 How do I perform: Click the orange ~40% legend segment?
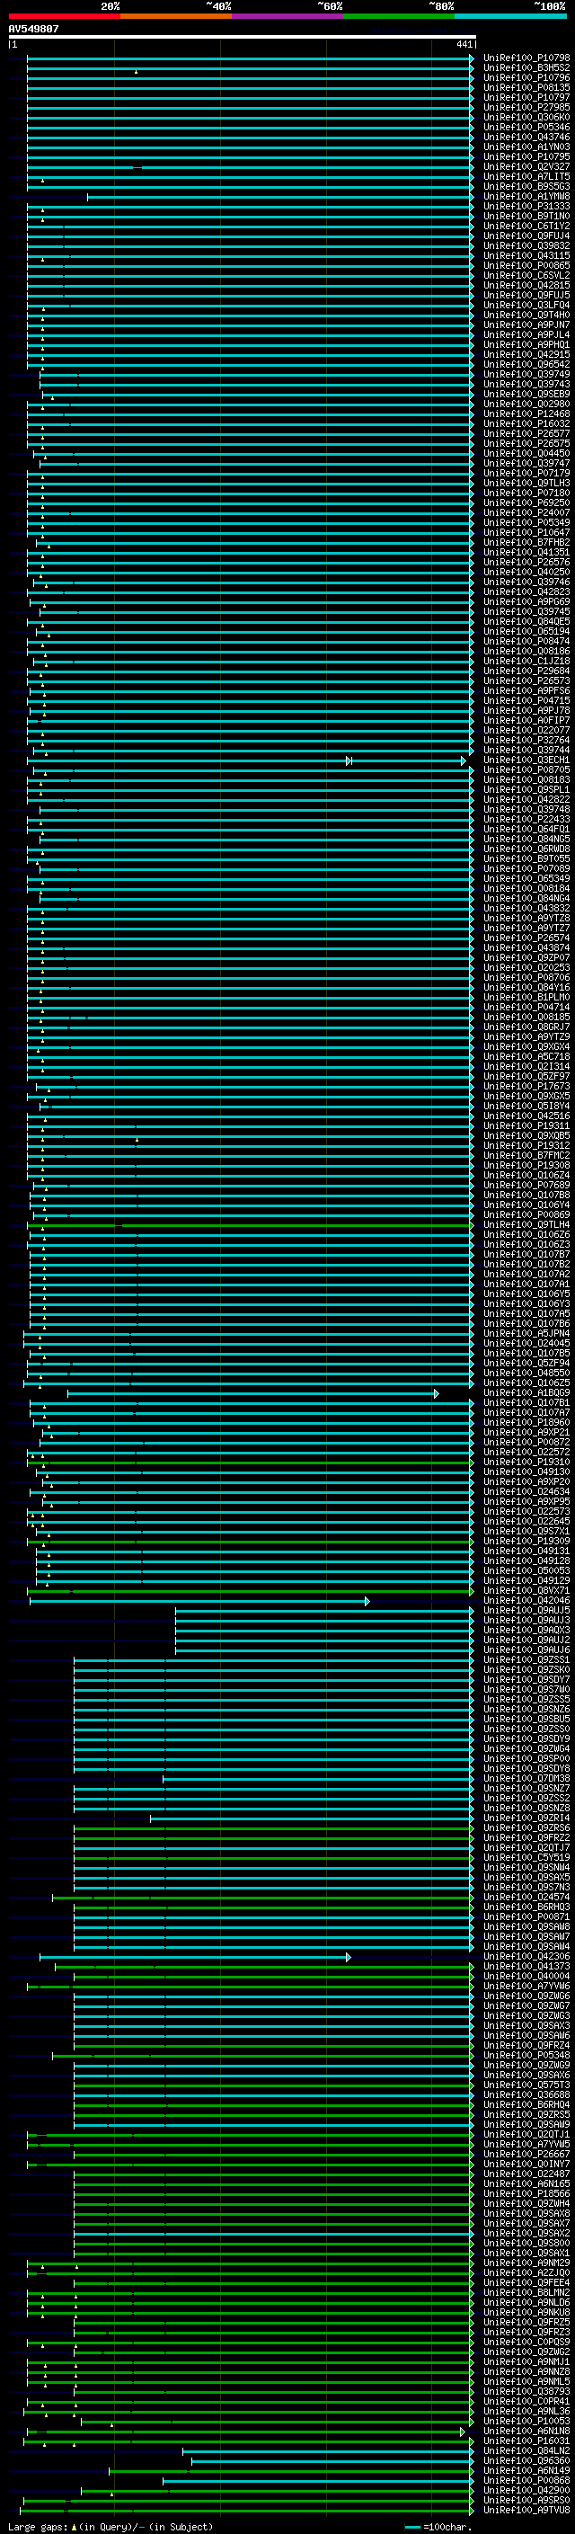[176, 16]
